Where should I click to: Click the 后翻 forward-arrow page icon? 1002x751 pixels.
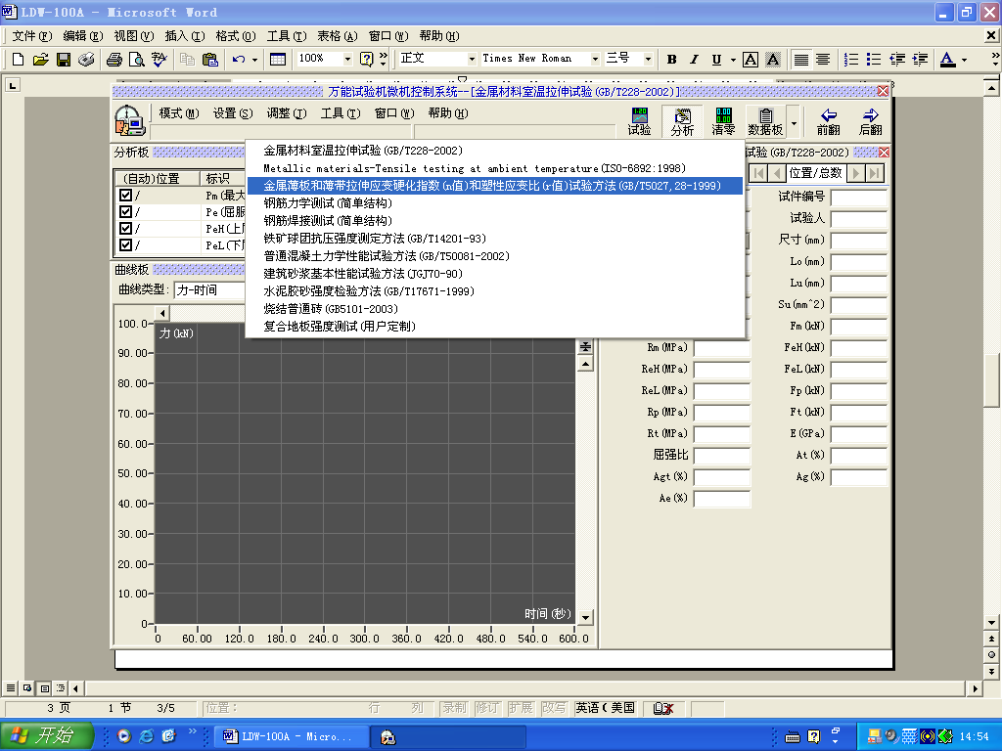[x=869, y=122]
